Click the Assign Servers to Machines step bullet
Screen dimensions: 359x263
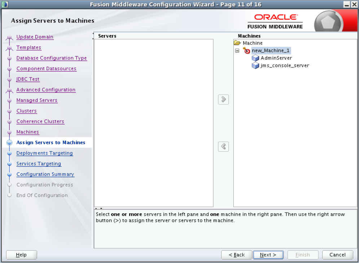(9, 142)
